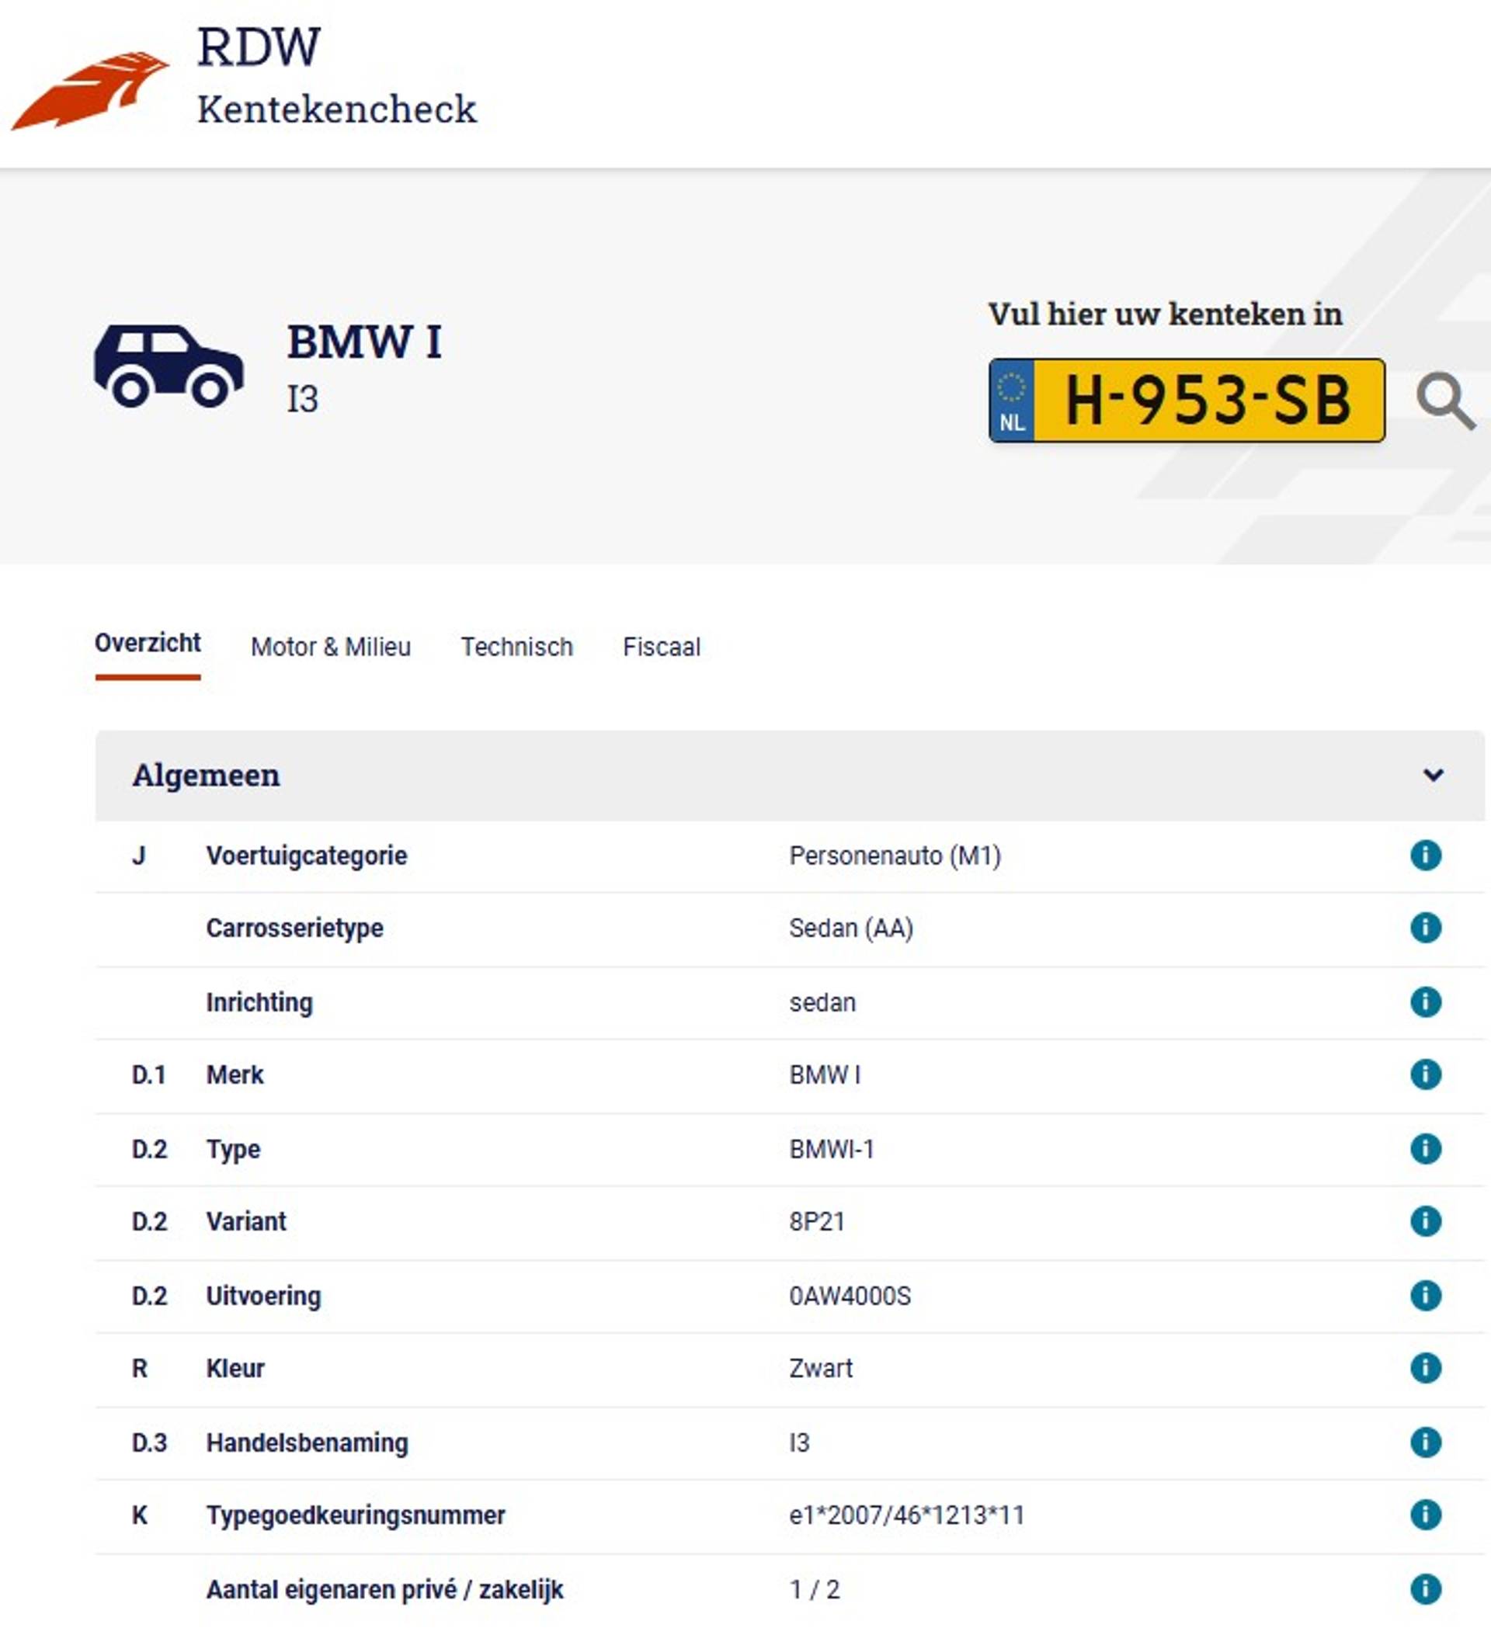Click the Carrosserietype label

[294, 929]
